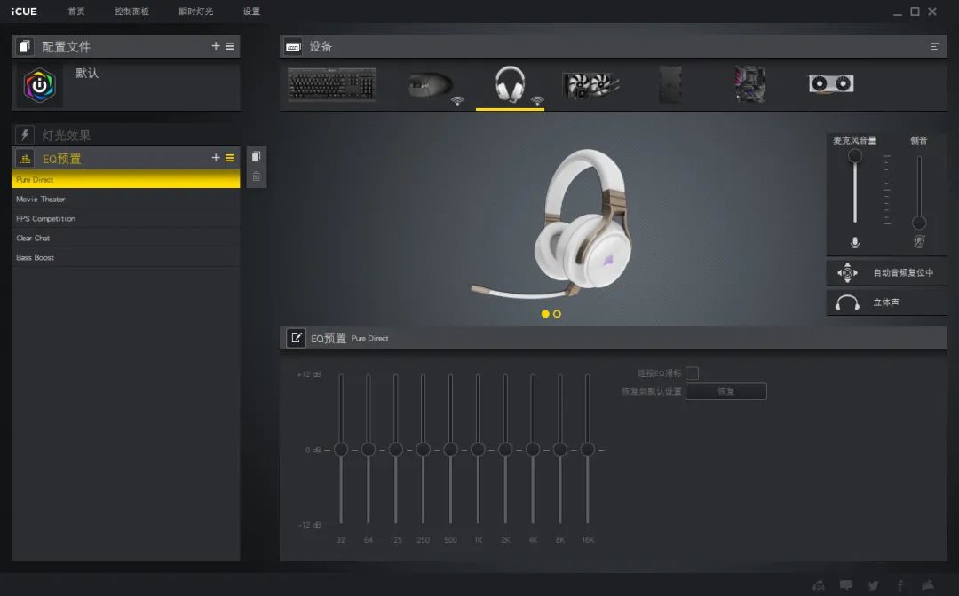Open the lighting effects lightning icon

25,135
